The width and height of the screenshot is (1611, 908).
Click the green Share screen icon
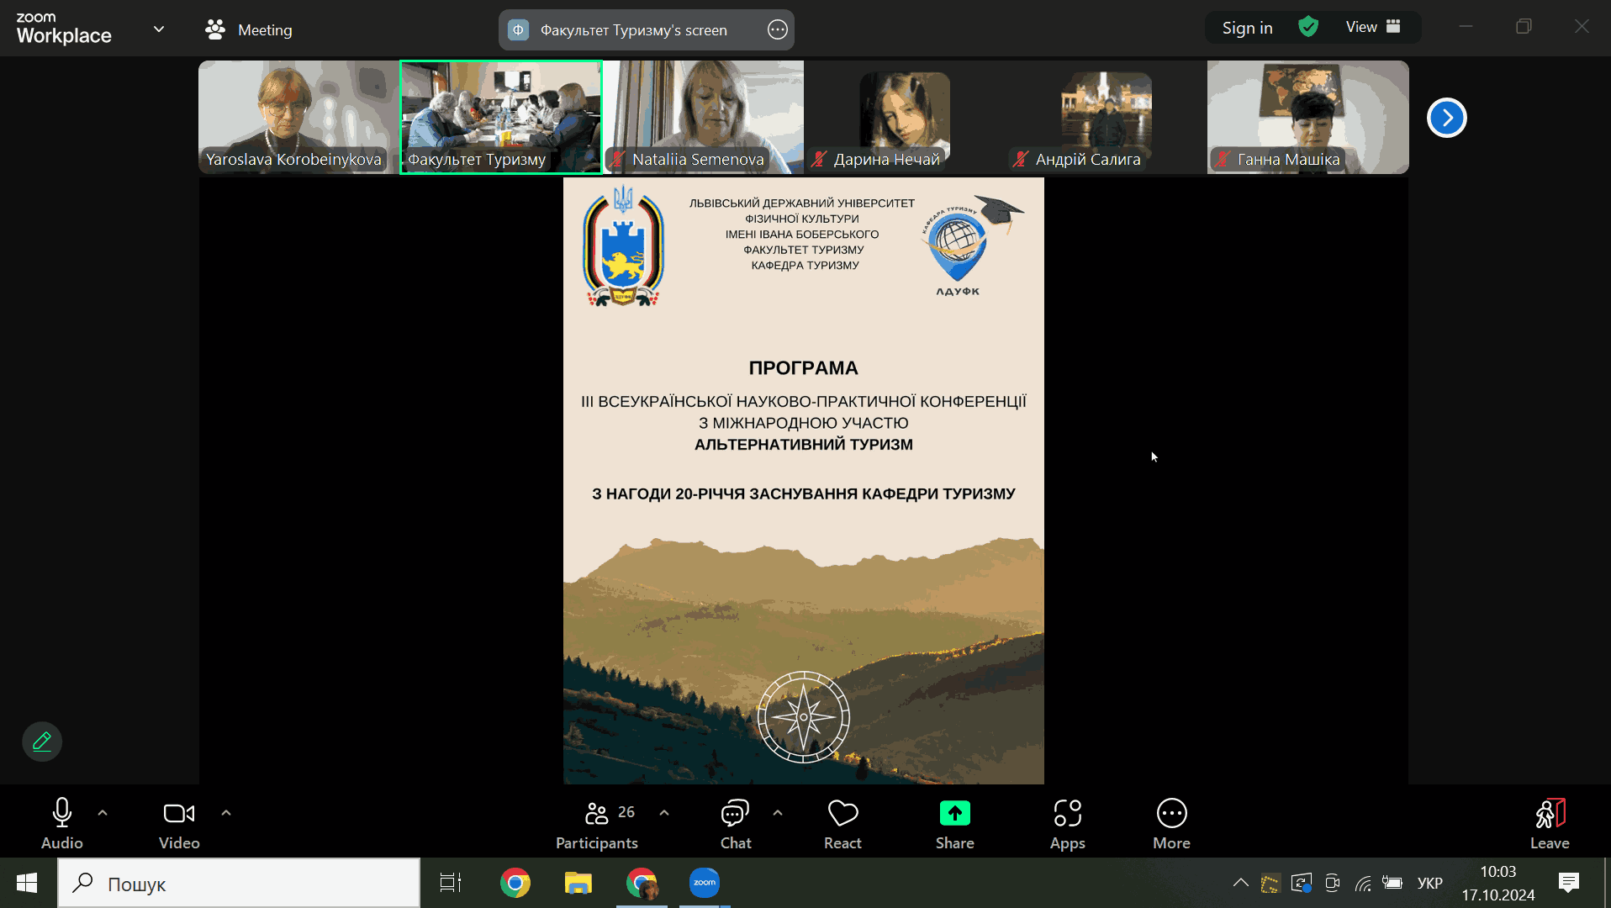point(954,813)
